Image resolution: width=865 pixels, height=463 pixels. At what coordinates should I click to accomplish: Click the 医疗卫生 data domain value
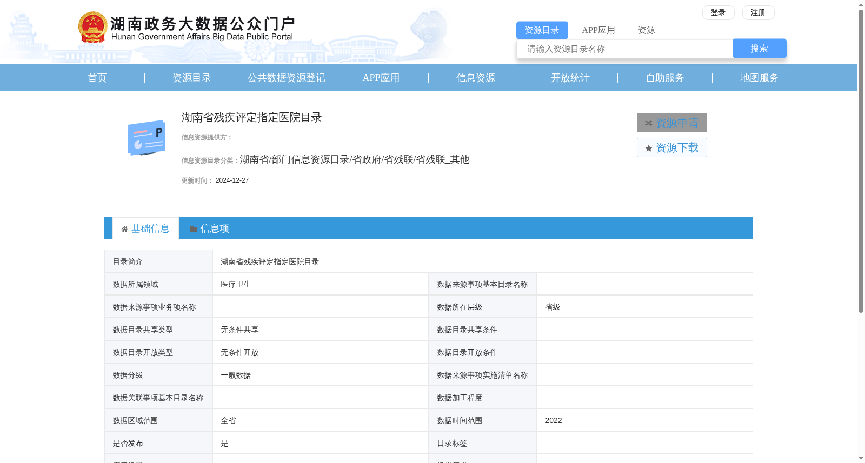tap(236, 285)
